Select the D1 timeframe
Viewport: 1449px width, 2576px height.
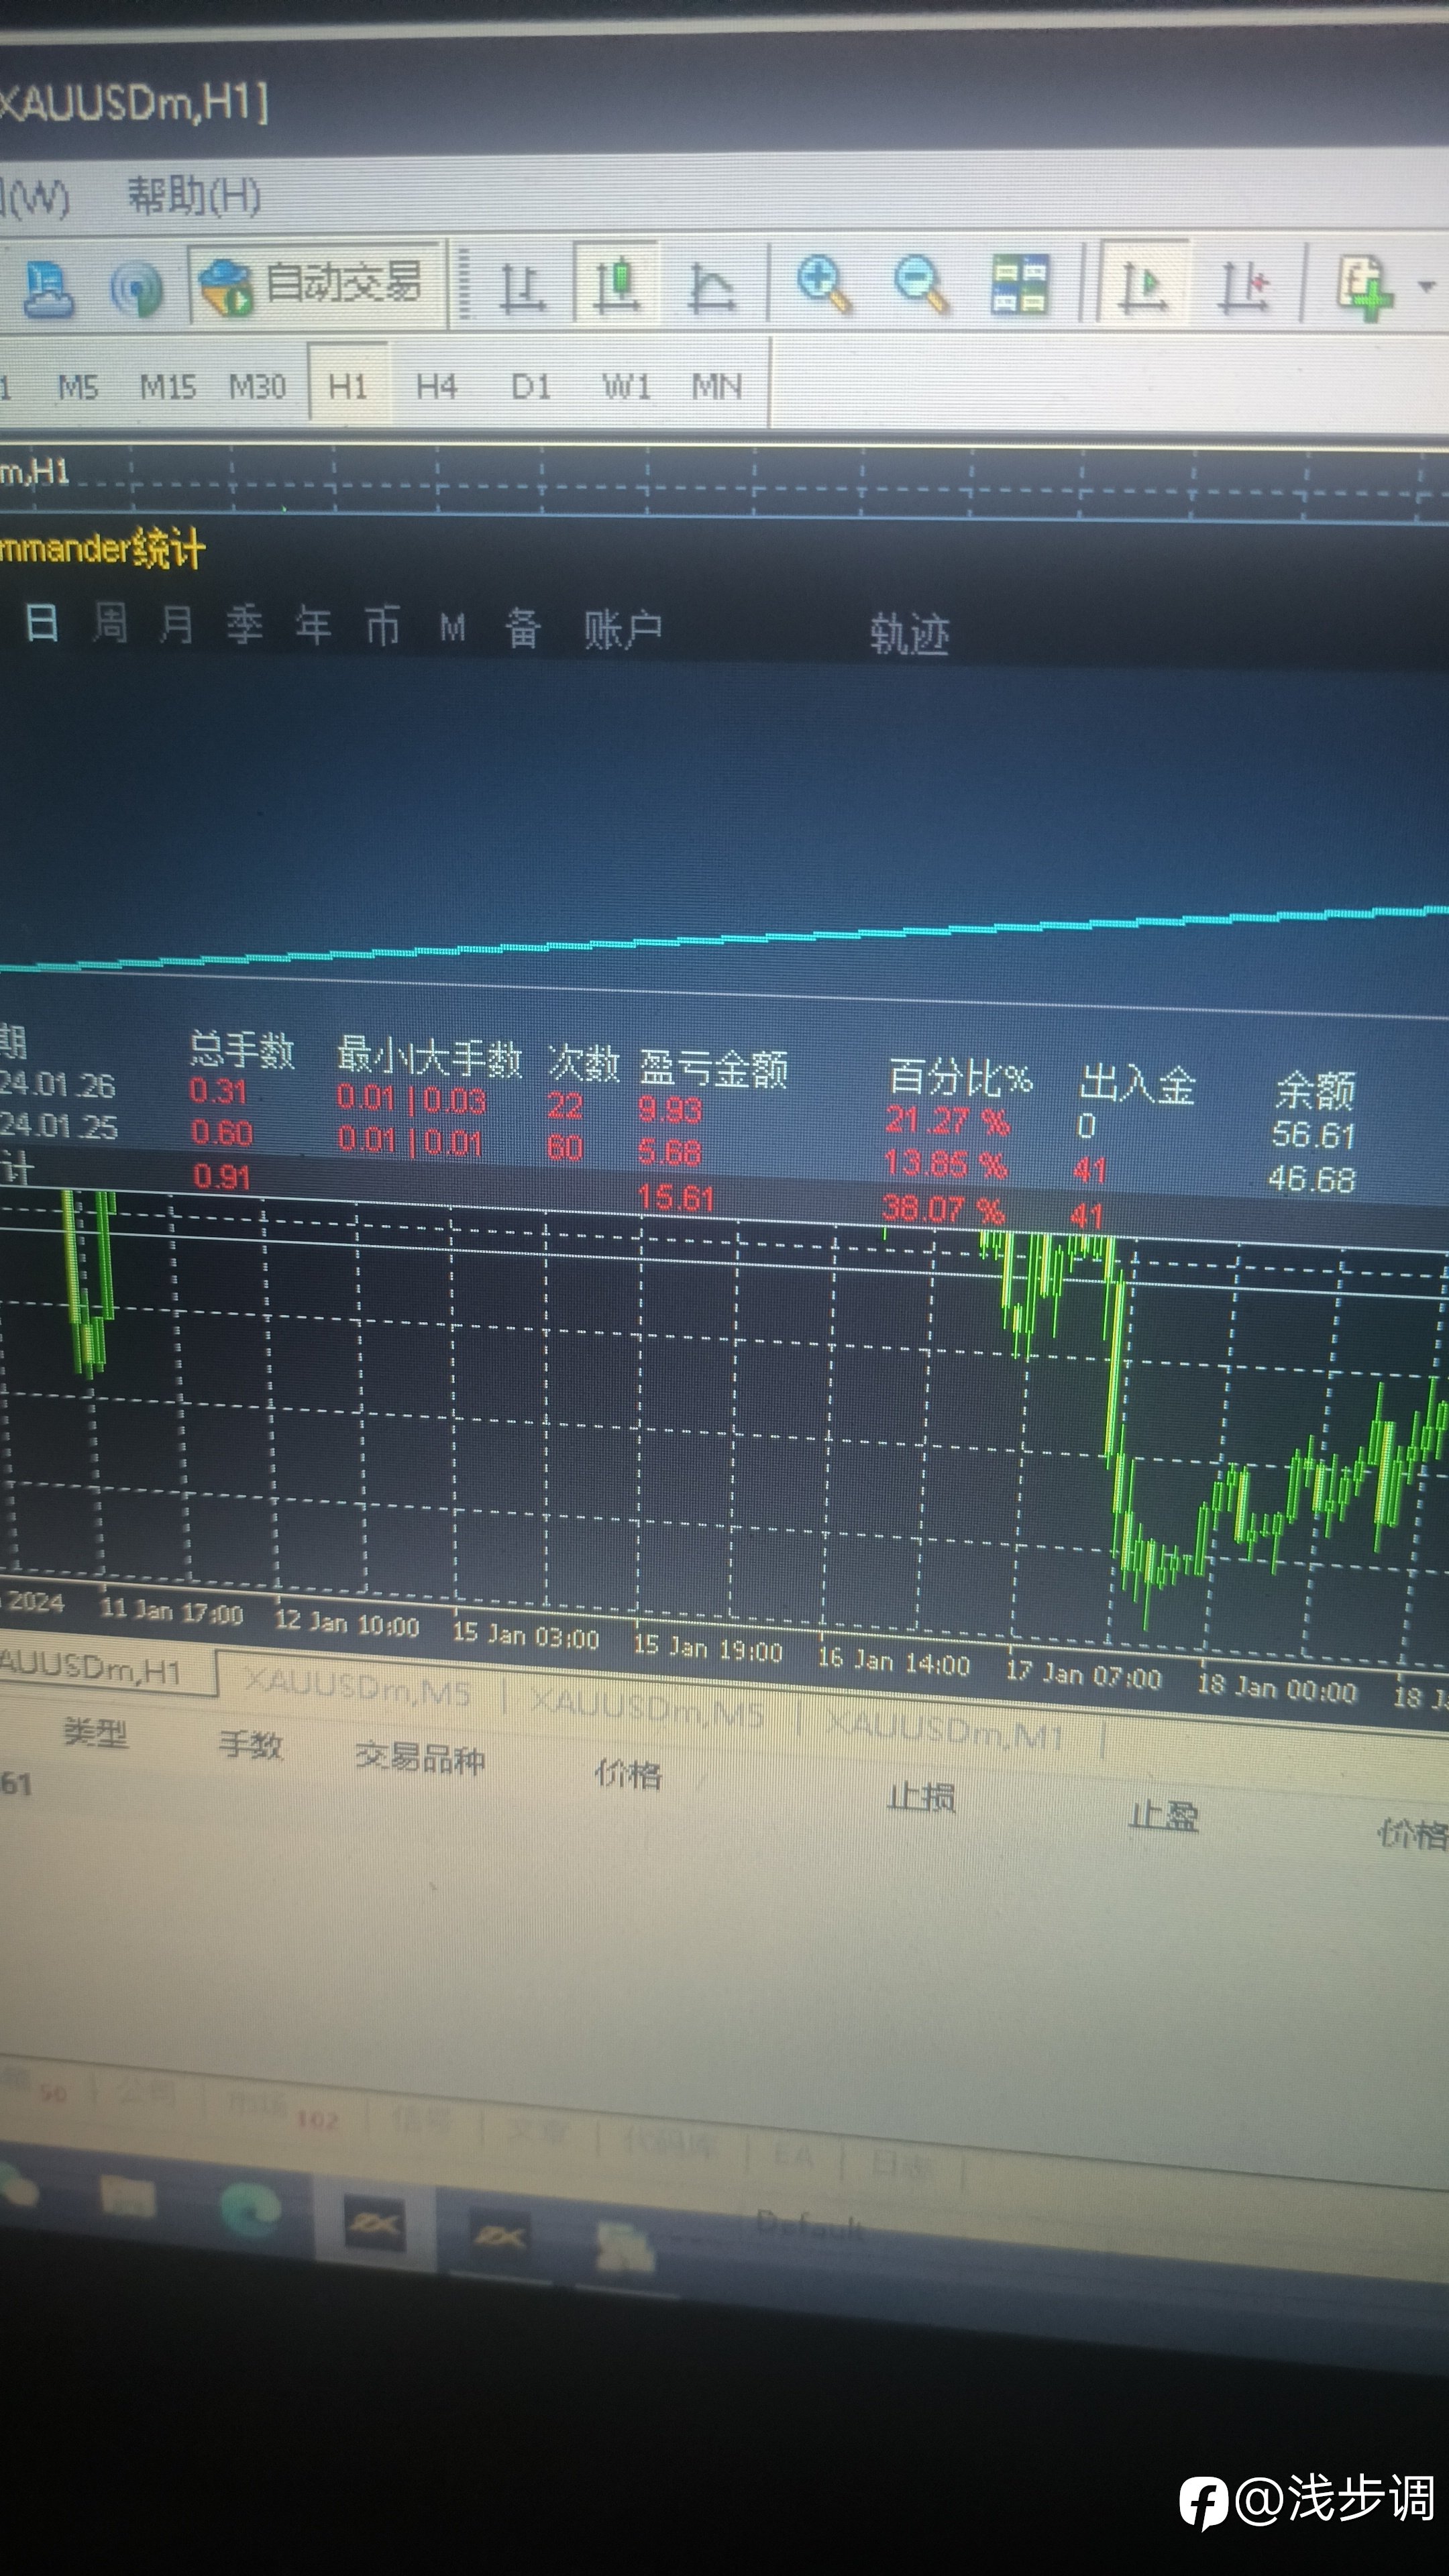click(x=531, y=386)
